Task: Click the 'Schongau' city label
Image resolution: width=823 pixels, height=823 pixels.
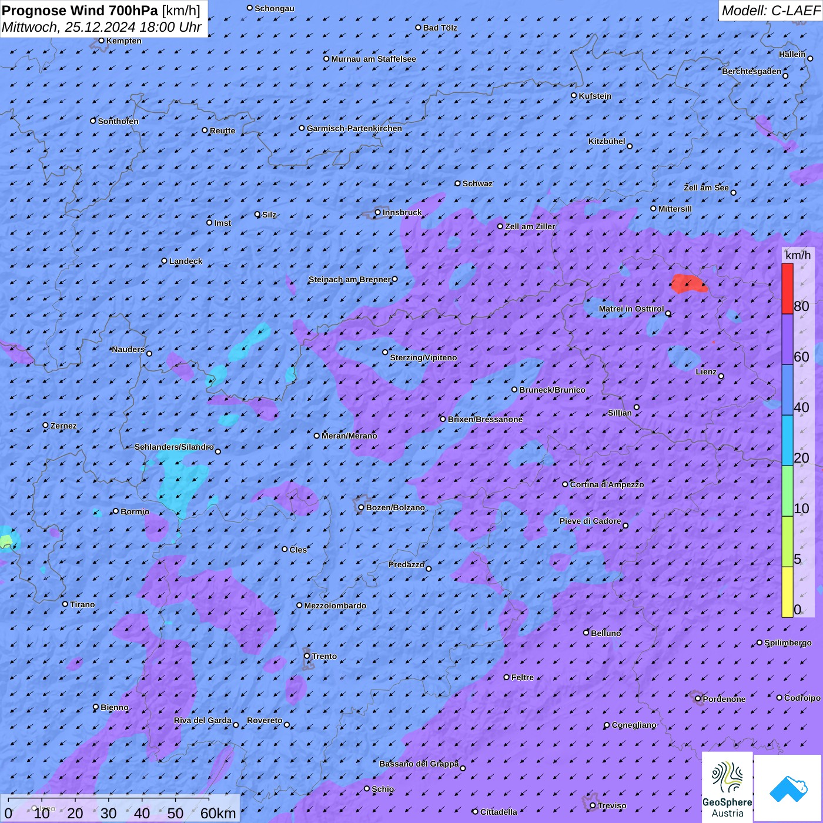Action: 275,8
